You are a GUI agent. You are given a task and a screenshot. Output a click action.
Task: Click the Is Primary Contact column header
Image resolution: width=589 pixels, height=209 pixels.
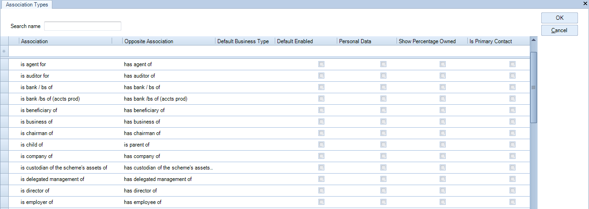tap(498, 41)
